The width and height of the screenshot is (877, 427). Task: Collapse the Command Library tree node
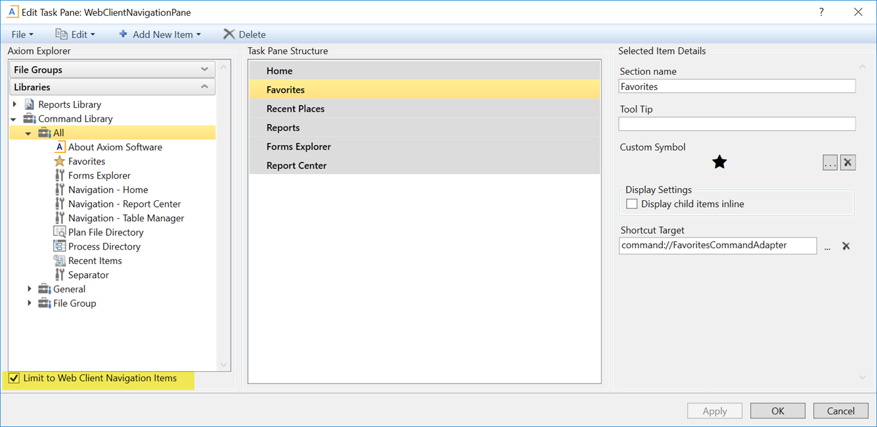(x=14, y=119)
